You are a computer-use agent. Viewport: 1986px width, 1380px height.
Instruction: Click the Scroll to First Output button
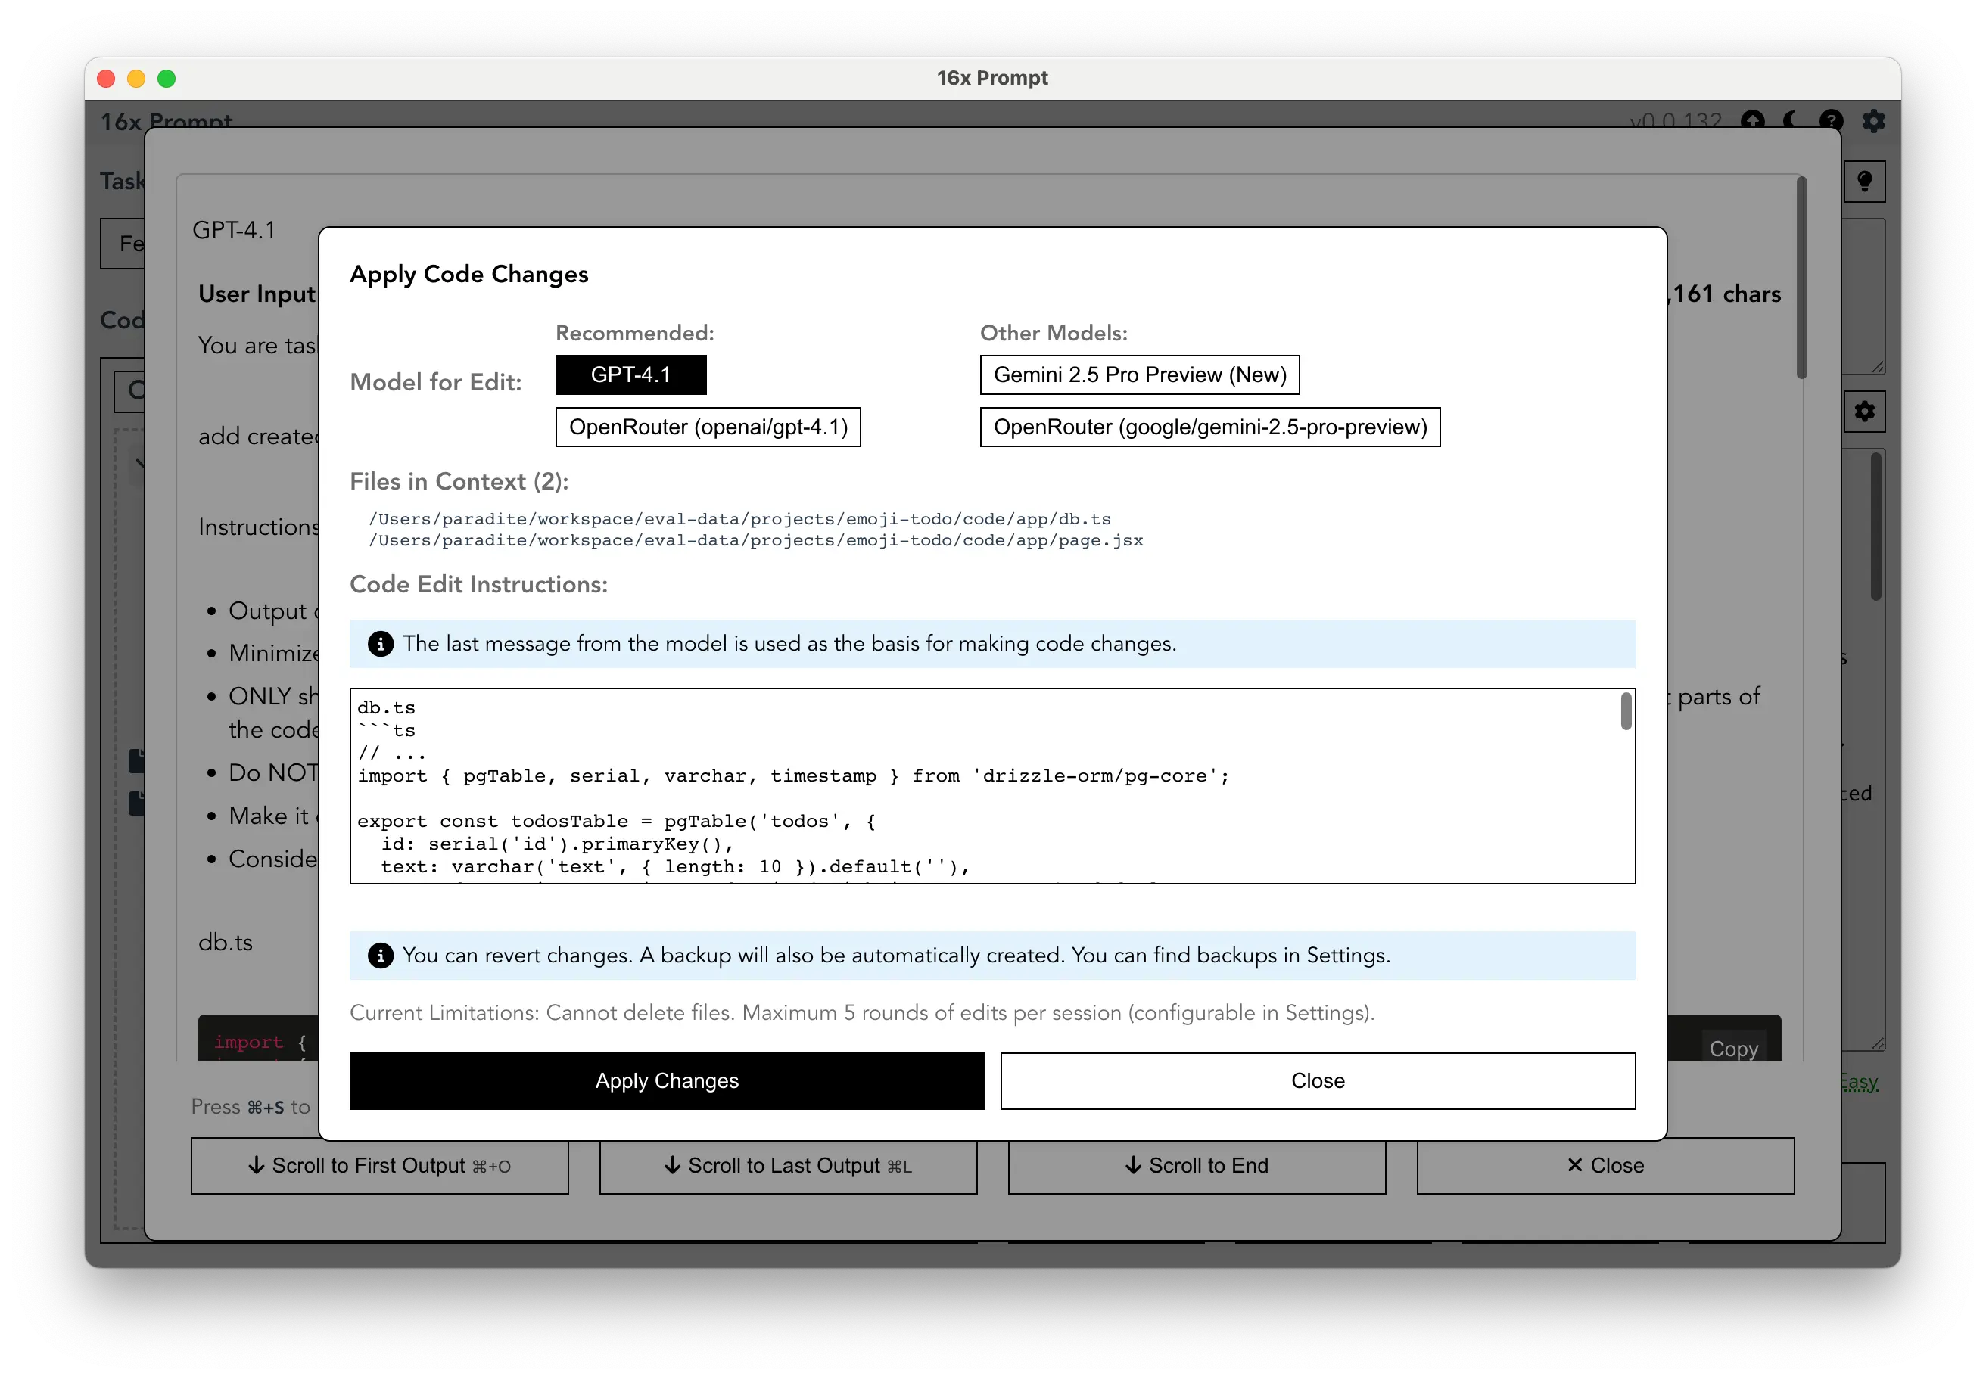pos(380,1166)
